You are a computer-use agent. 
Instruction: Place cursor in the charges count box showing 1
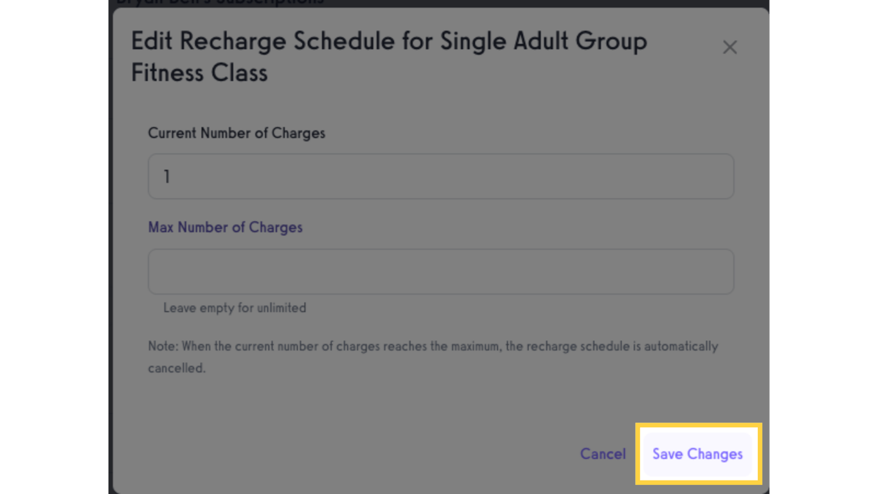point(441,176)
